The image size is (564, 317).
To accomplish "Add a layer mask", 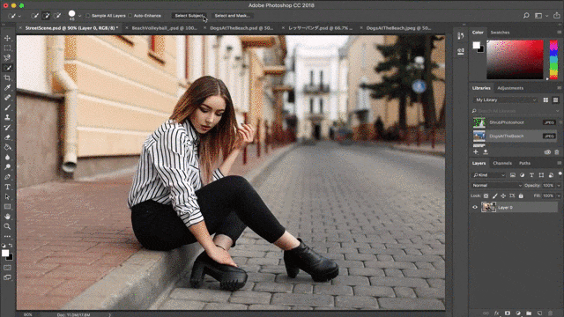I will tap(508, 313).
